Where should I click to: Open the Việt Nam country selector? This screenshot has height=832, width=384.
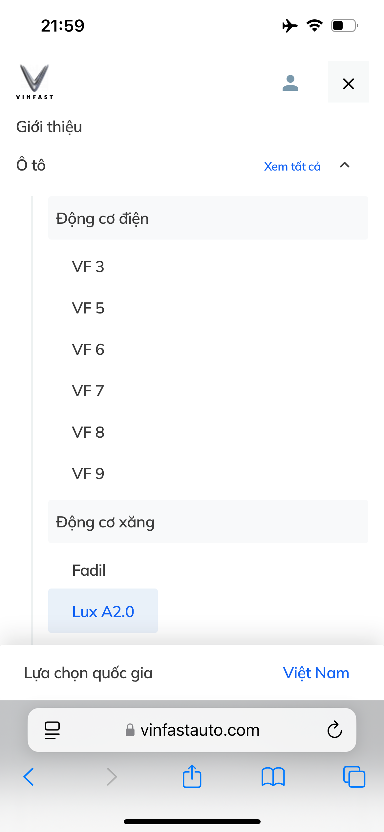[x=316, y=673]
